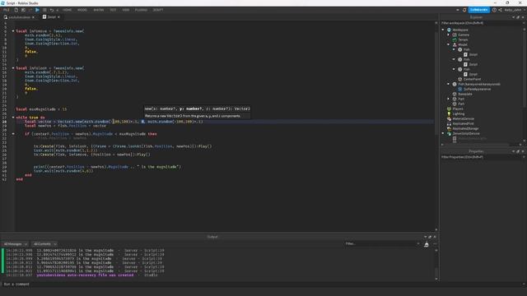
Task: Click the auto-recovery file was created message
Action: tap(85, 275)
